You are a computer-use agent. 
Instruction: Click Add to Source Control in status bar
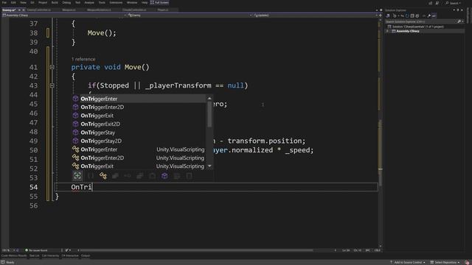point(407,262)
